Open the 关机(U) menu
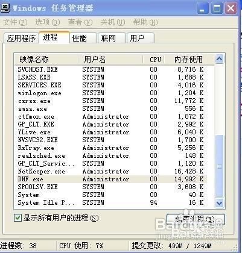The width and height of the screenshot is (242, 253). pyautogui.click(x=113, y=22)
